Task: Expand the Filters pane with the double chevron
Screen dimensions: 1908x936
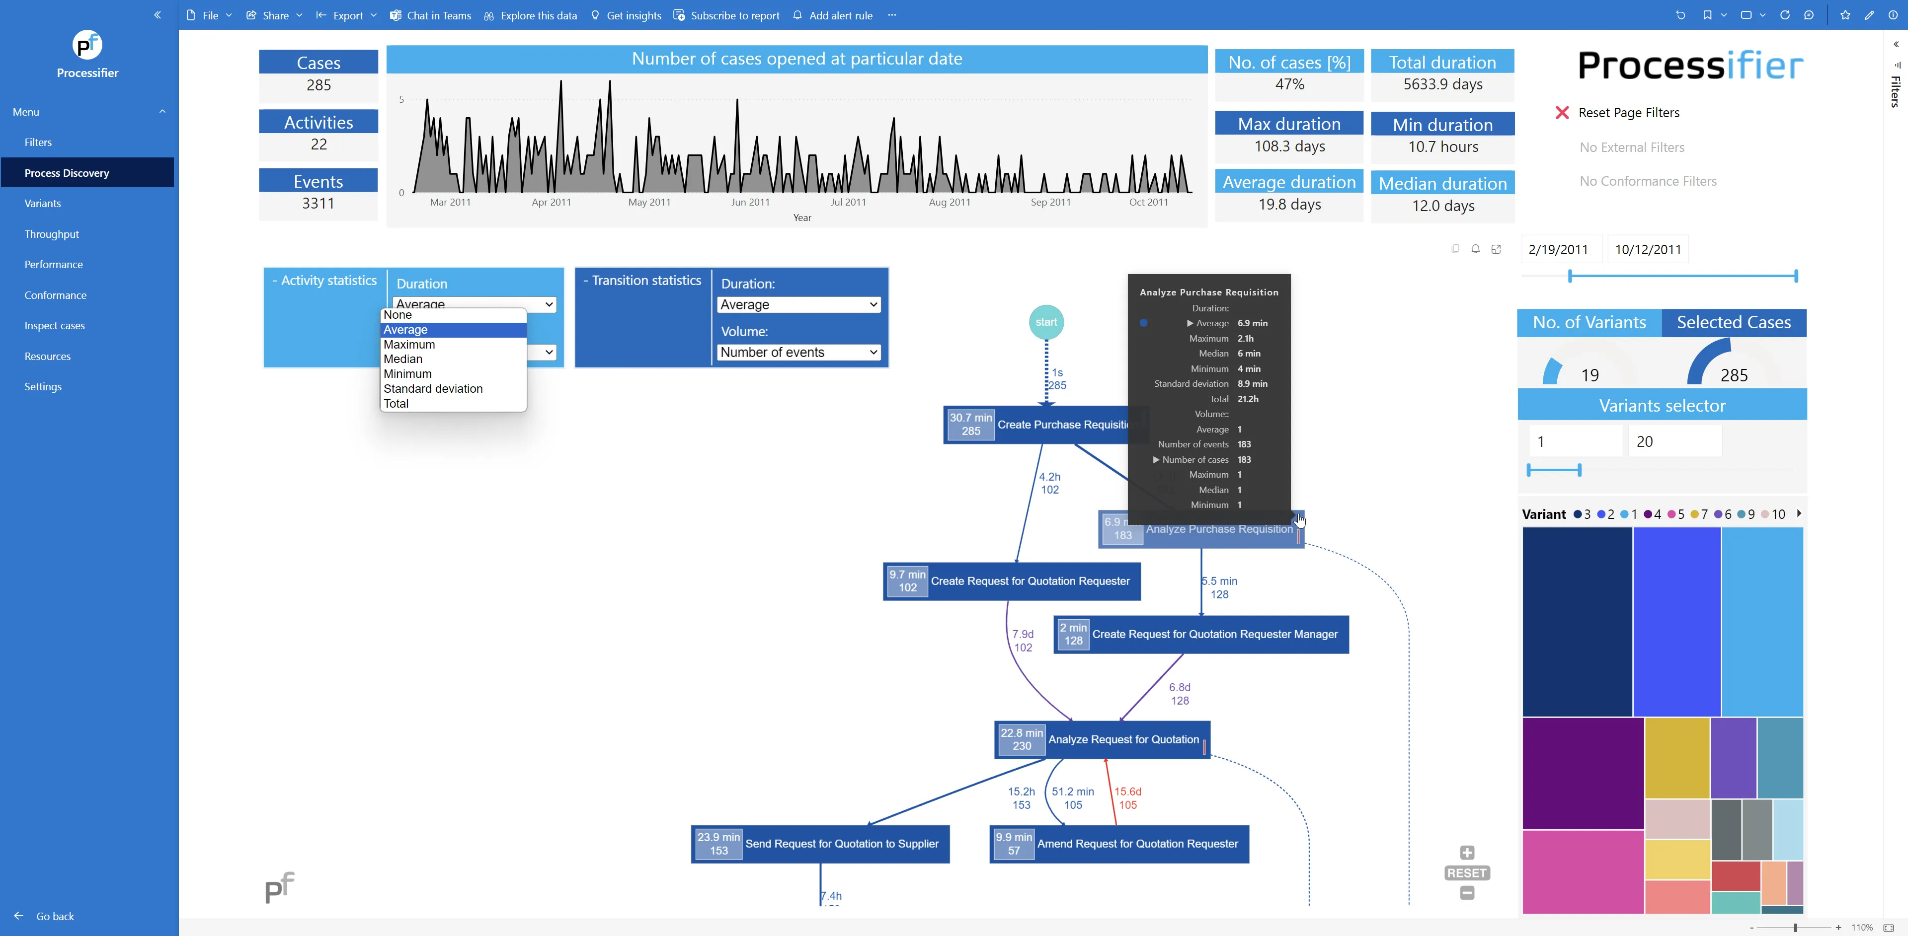Action: [1896, 44]
